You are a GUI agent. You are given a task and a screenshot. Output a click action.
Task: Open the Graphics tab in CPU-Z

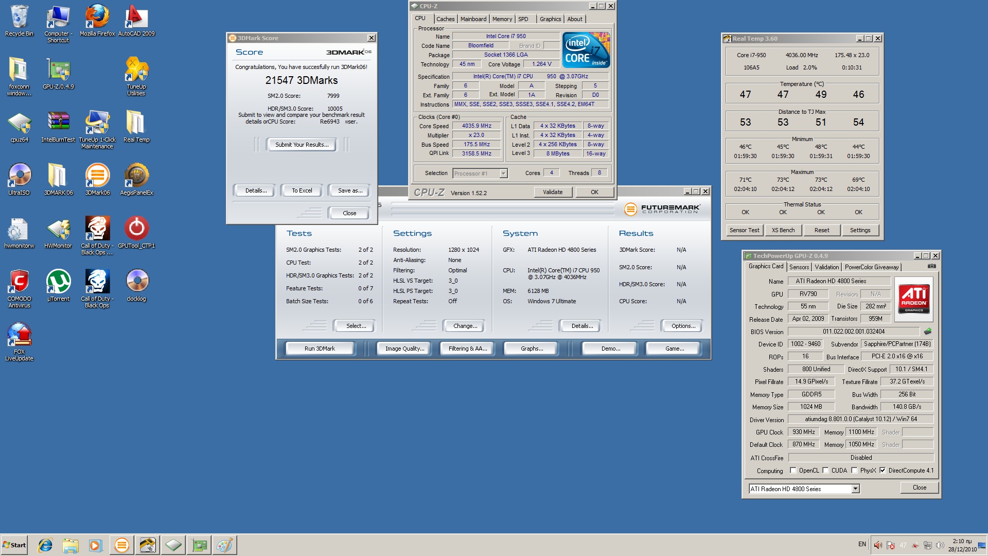point(550,19)
